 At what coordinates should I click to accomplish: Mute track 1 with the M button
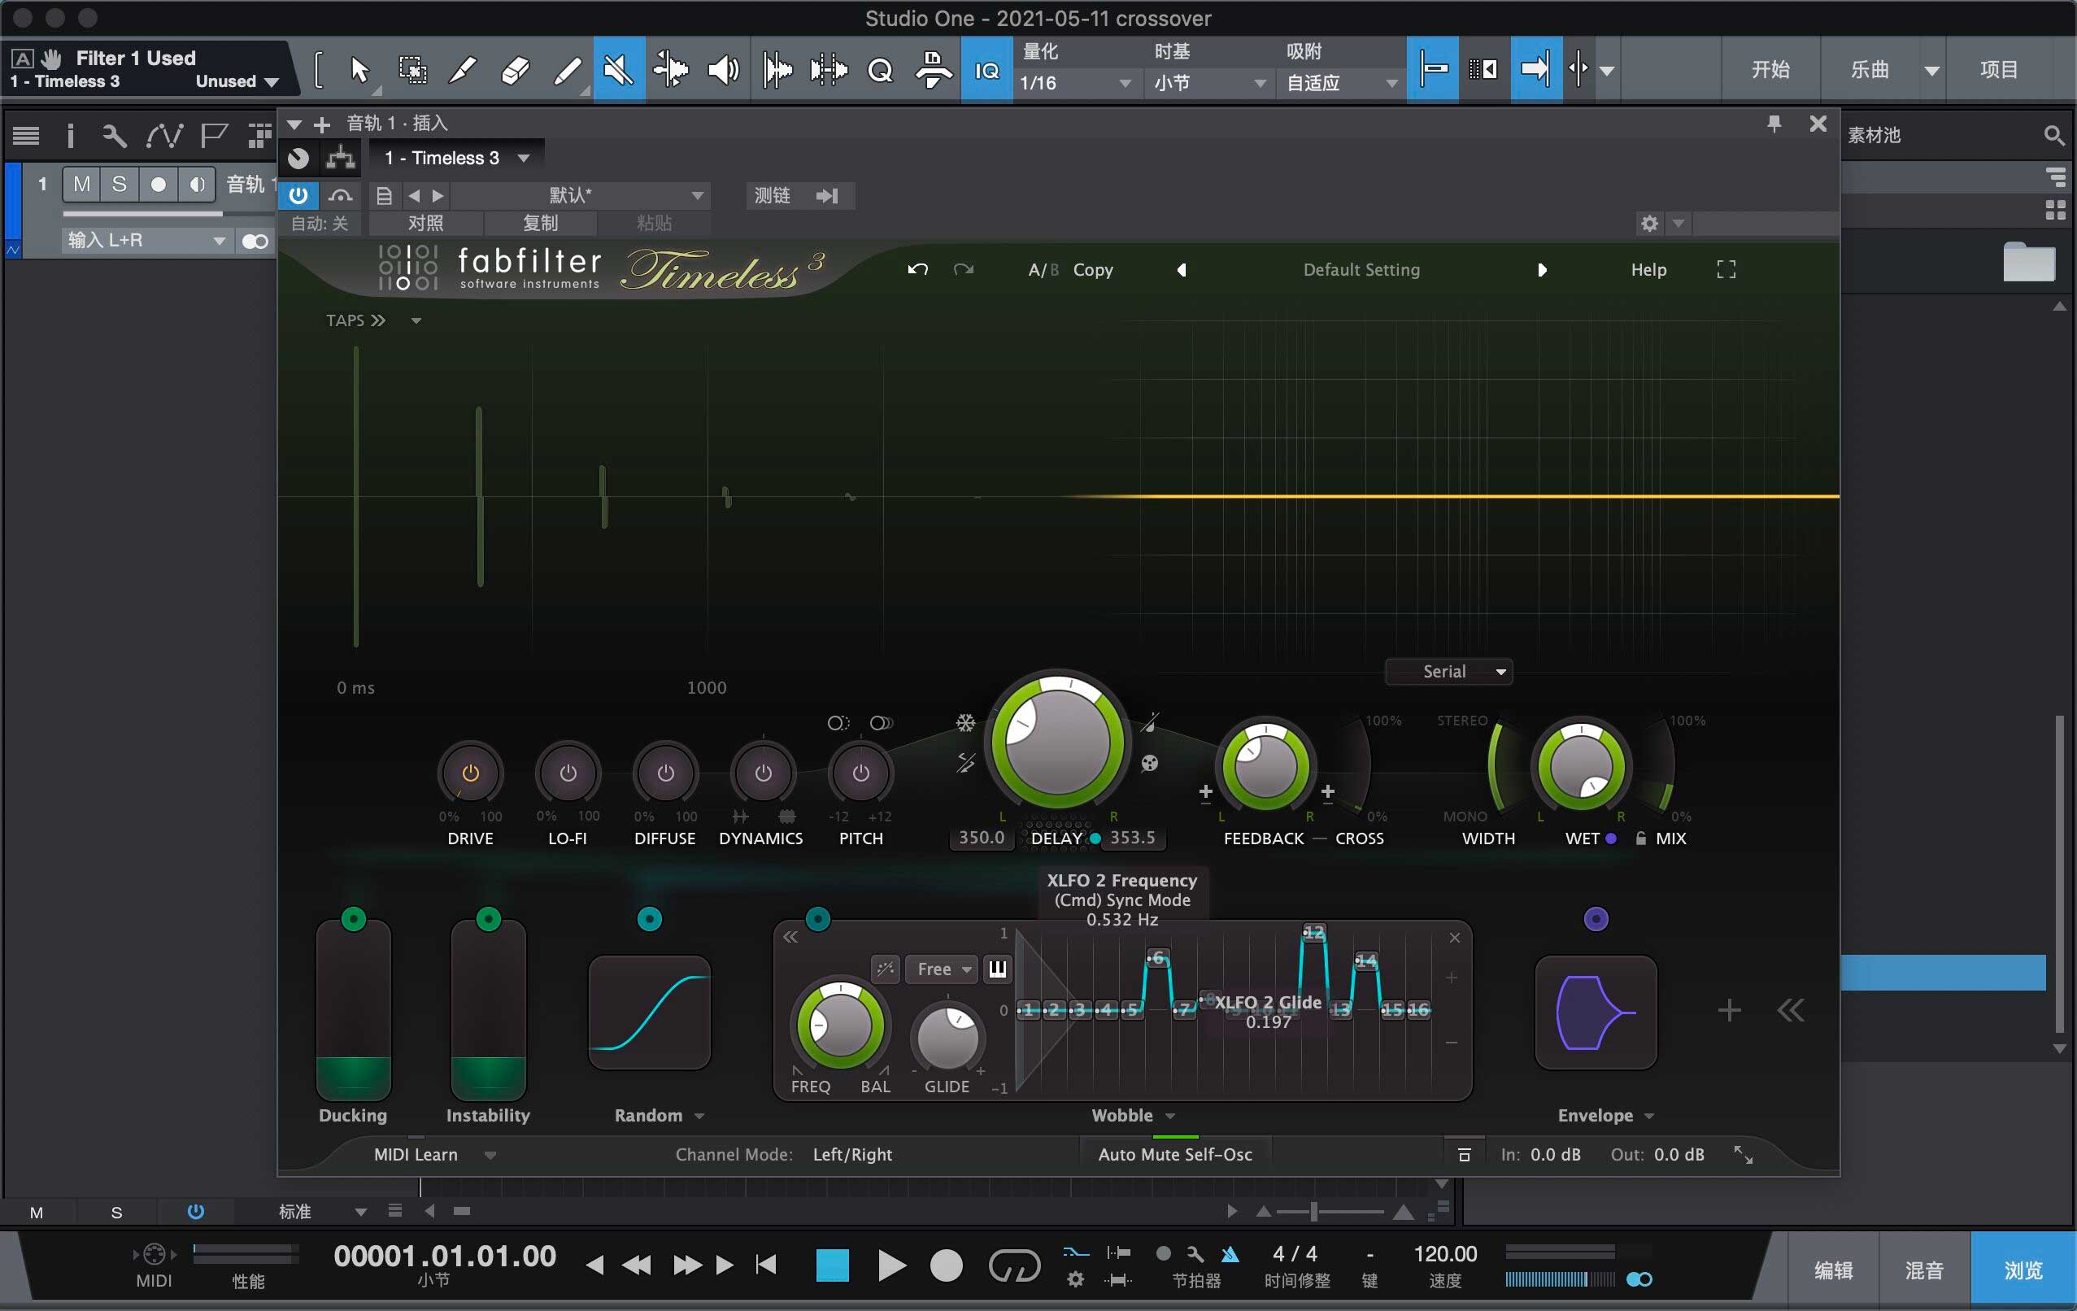coord(82,184)
